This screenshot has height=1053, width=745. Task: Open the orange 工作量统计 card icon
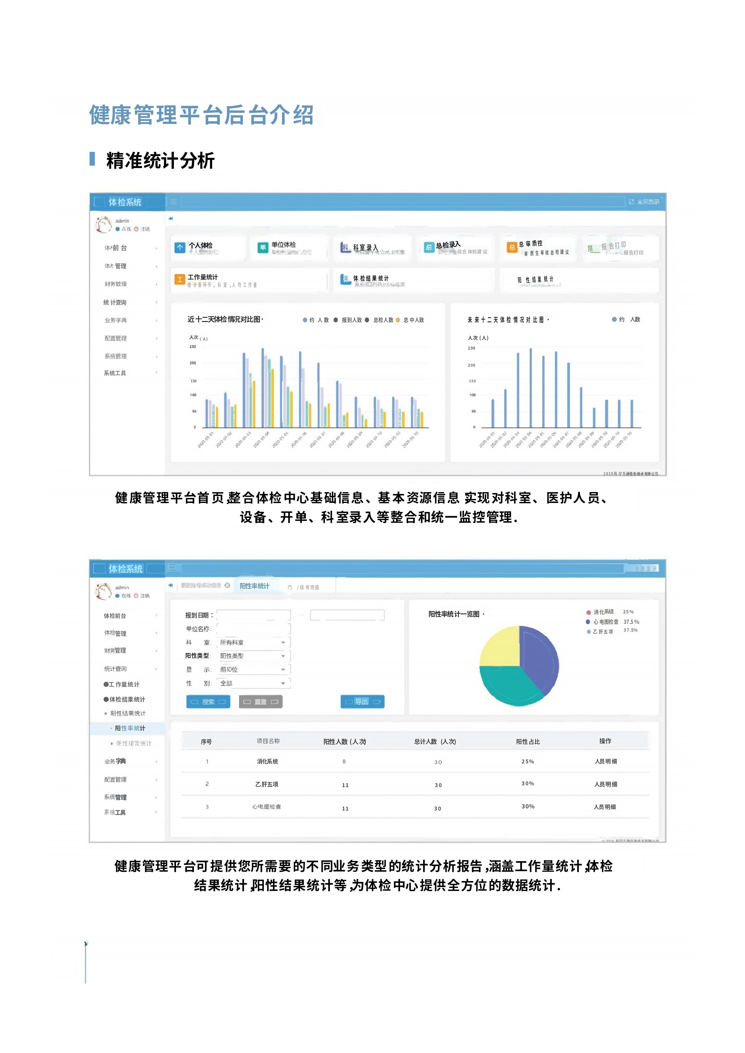click(x=180, y=279)
